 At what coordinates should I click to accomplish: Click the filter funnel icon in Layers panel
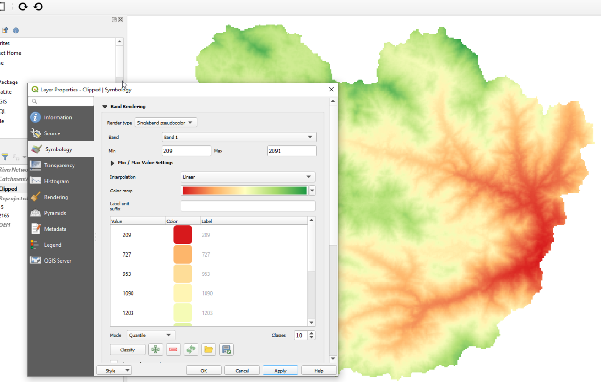pos(5,157)
